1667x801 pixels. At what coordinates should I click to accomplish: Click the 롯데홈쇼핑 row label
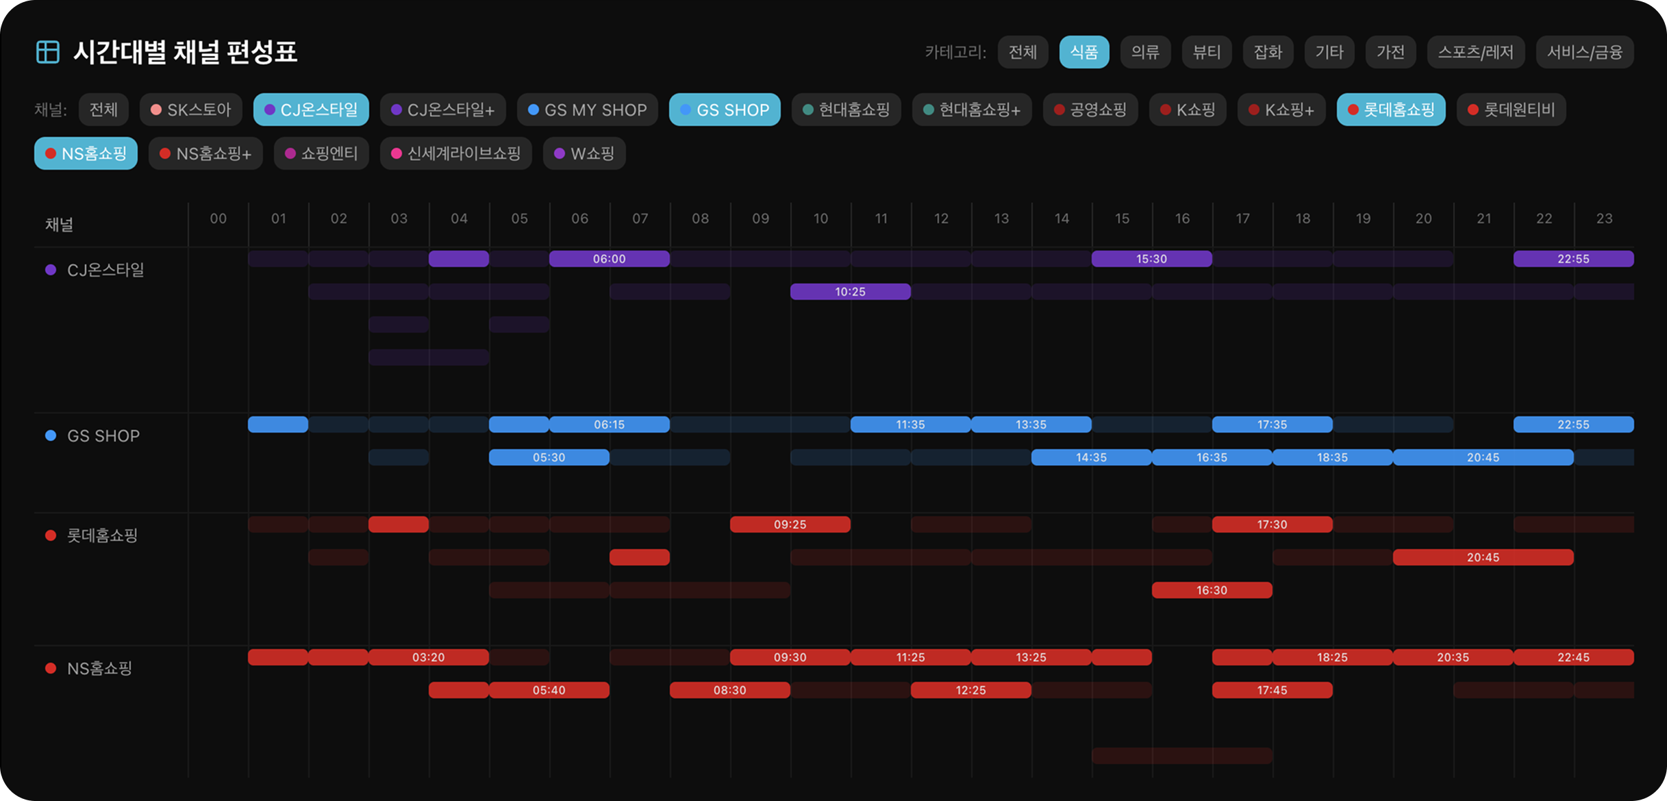point(102,535)
